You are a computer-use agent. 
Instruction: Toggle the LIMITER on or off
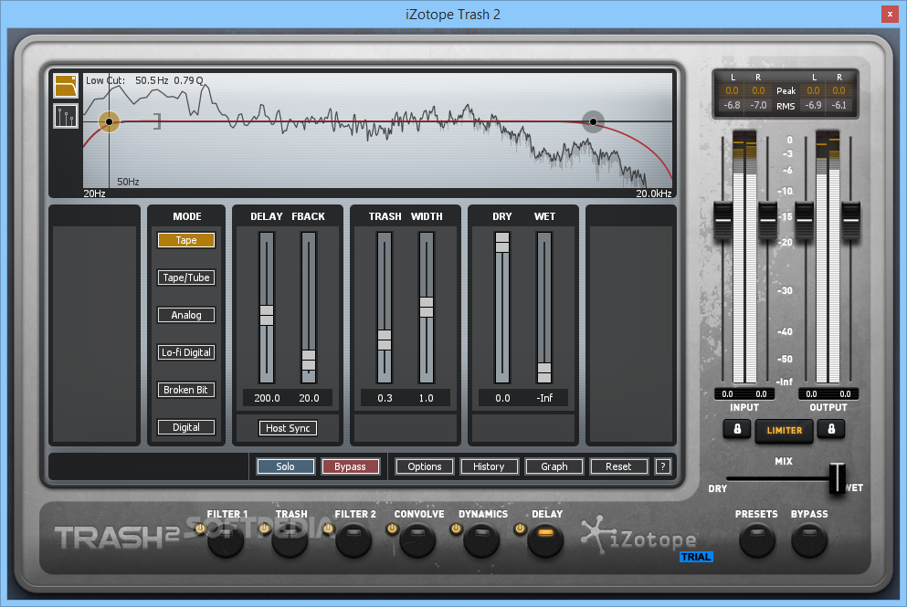tap(784, 430)
